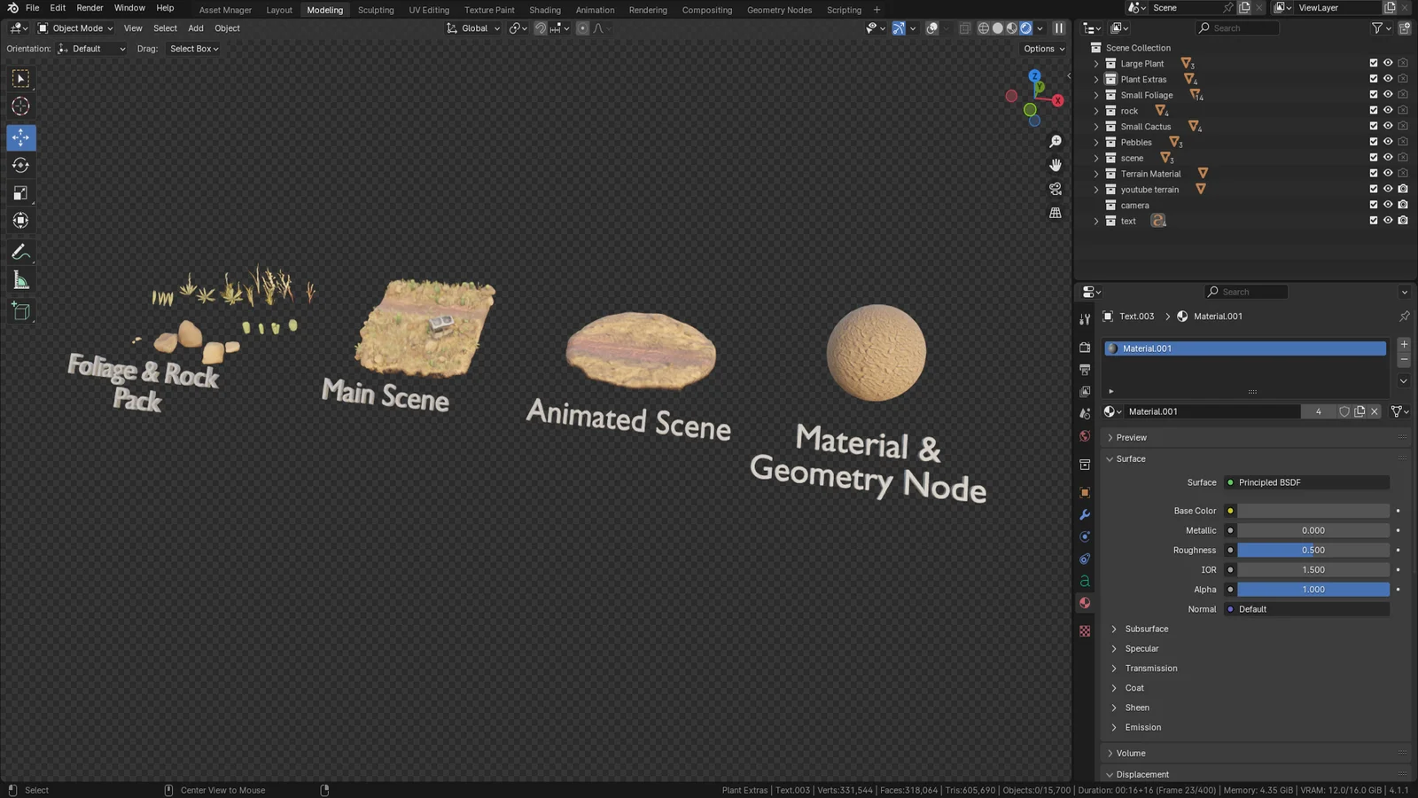The height and width of the screenshot is (798, 1418).
Task: Select the Scale tool in toolbar
Action: [x=20, y=193]
